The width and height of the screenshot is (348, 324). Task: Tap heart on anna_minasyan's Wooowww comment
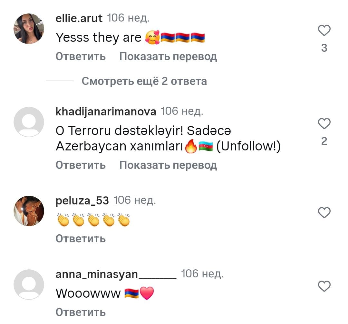(324, 286)
